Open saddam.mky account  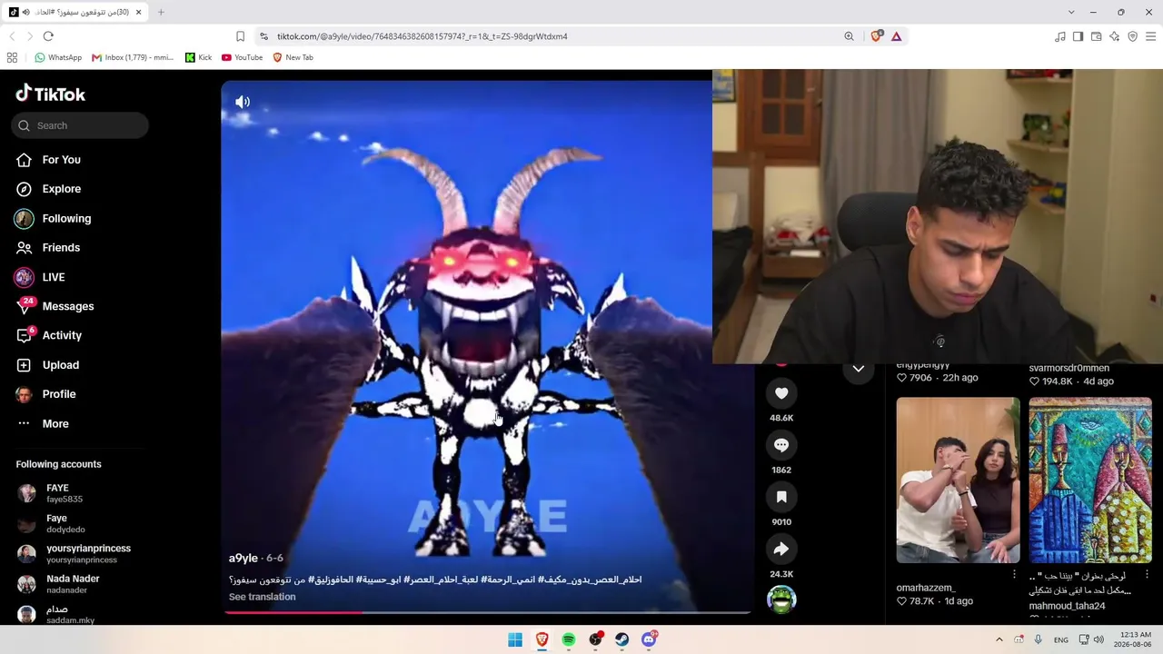tap(80, 614)
